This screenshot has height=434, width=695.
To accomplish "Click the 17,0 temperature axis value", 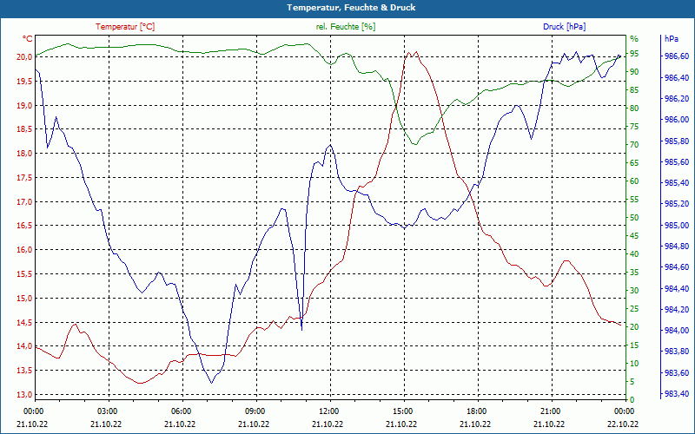I will click(x=24, y=202).
